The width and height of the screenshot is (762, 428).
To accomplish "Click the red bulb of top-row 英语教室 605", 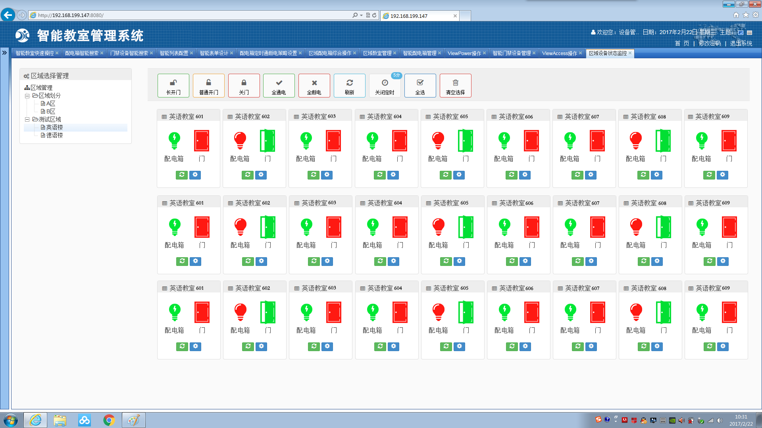I will click(438, 141).
